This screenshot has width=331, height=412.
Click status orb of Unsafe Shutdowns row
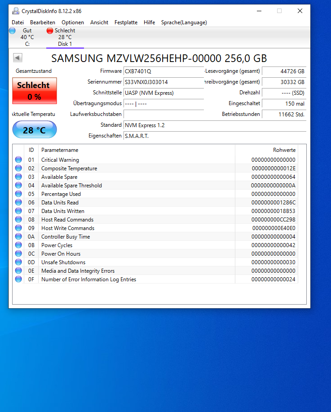point(18,262)
